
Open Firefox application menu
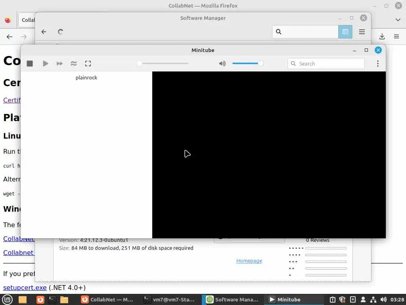tap(396, 37)
